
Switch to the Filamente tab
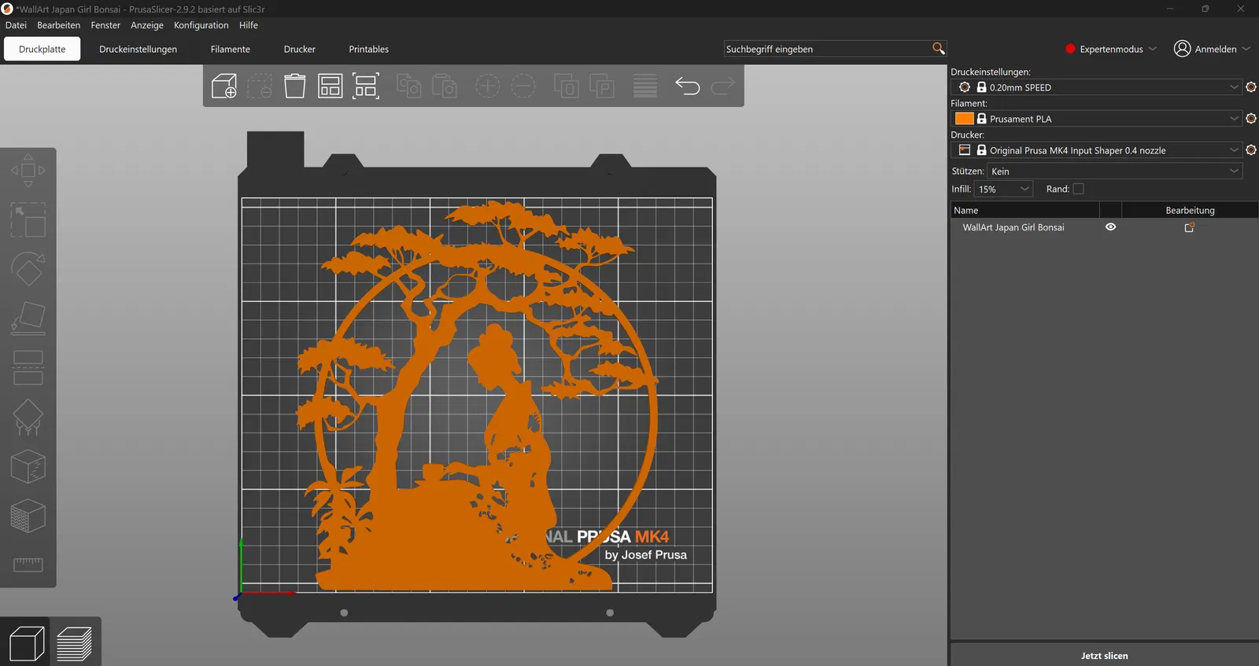point(230,49)
